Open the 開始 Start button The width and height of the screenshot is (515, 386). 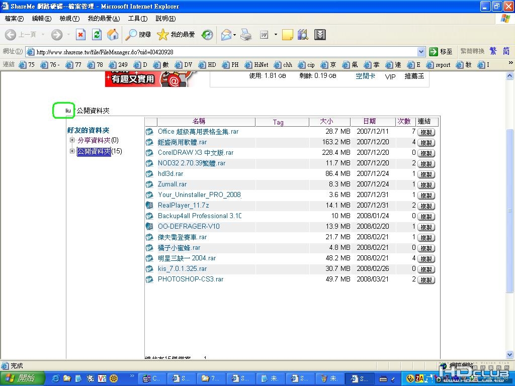22,378
